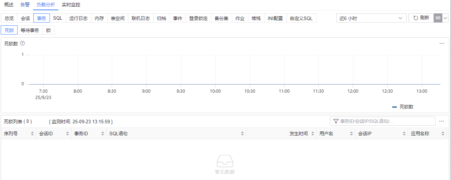This screenshot has width=451, height=180.
Task: Sort by 会话IP column sort icon
Action: [404, 134]
